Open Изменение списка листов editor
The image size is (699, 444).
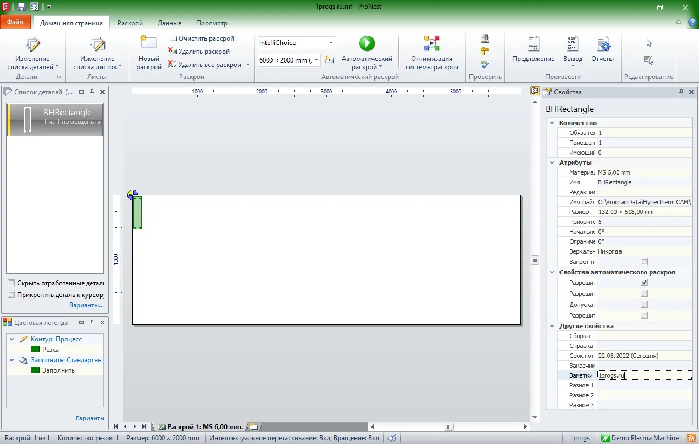(x=97, y=53)
